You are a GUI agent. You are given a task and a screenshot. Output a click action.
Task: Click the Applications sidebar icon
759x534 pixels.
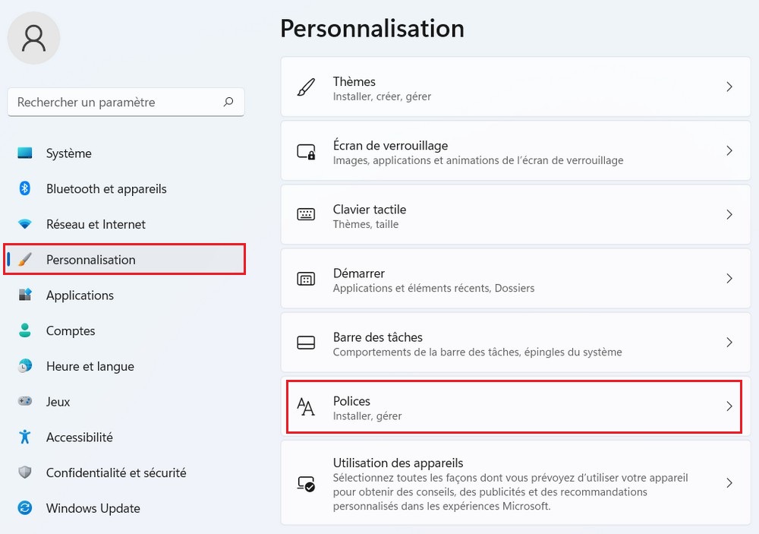click(25, 295)
